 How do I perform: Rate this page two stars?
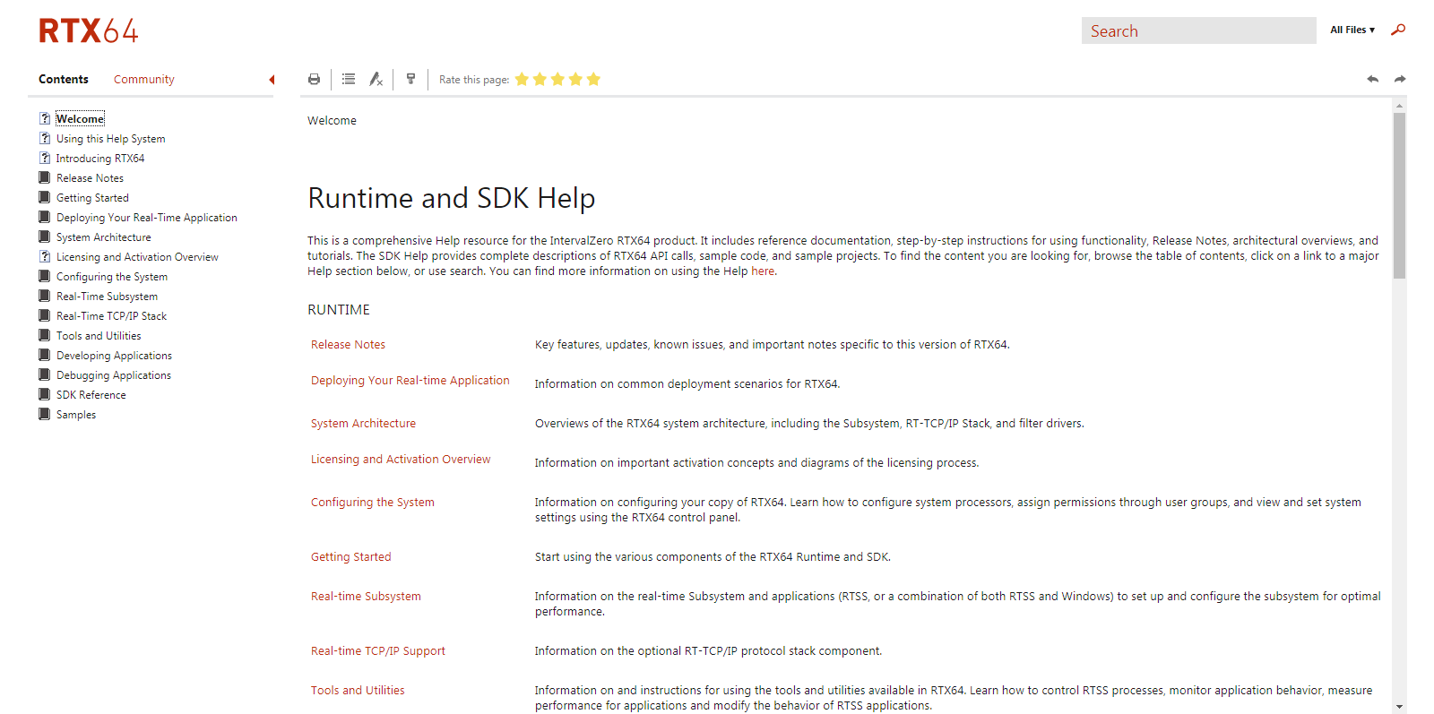[540, 80]
